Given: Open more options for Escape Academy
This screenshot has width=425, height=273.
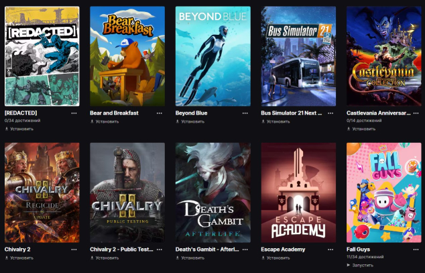Looking at the screenshot, I should (x=330, y=250).
